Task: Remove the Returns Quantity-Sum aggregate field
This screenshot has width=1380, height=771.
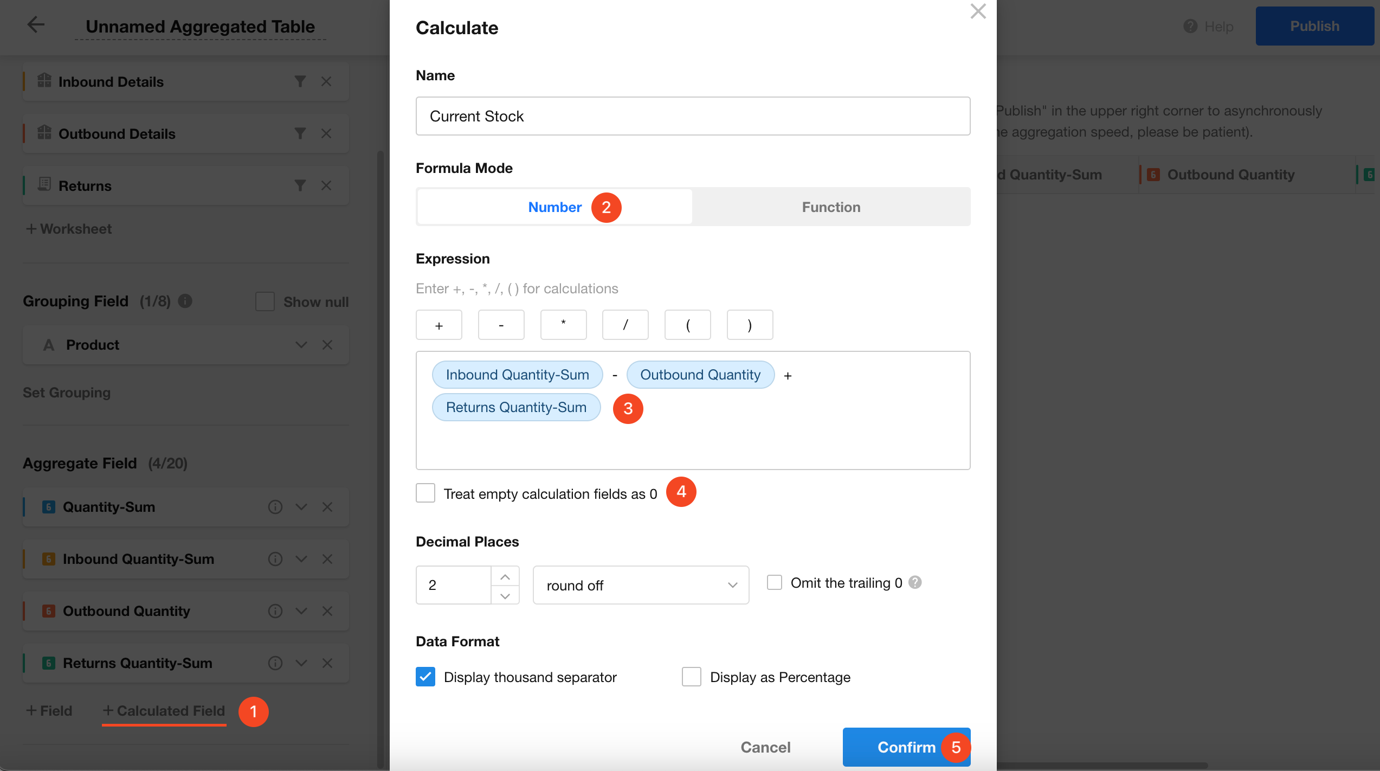Action: tap(327, 663)
